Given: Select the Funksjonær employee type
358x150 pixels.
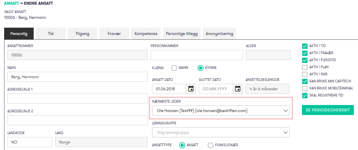Looking at the screenshot, I should click(211, 145).
